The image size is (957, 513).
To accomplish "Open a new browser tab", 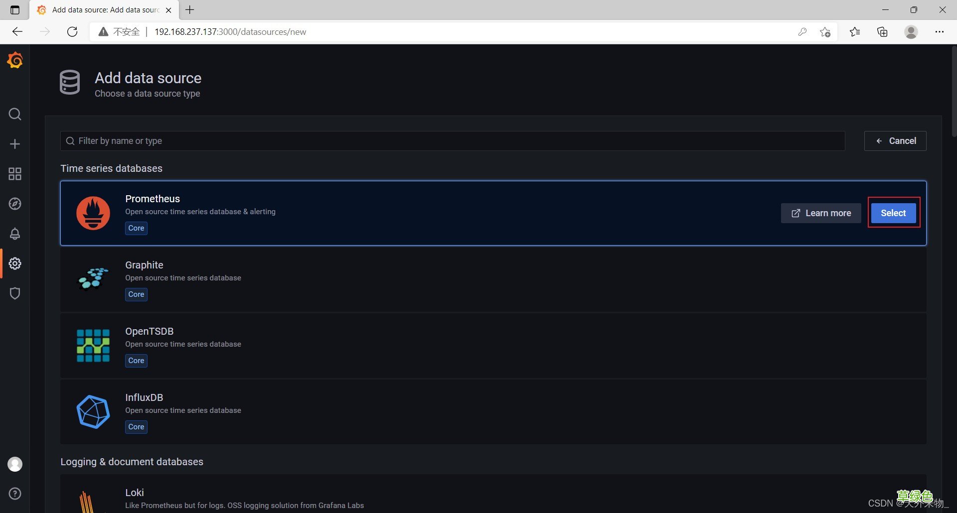I will tap(190, 10).
